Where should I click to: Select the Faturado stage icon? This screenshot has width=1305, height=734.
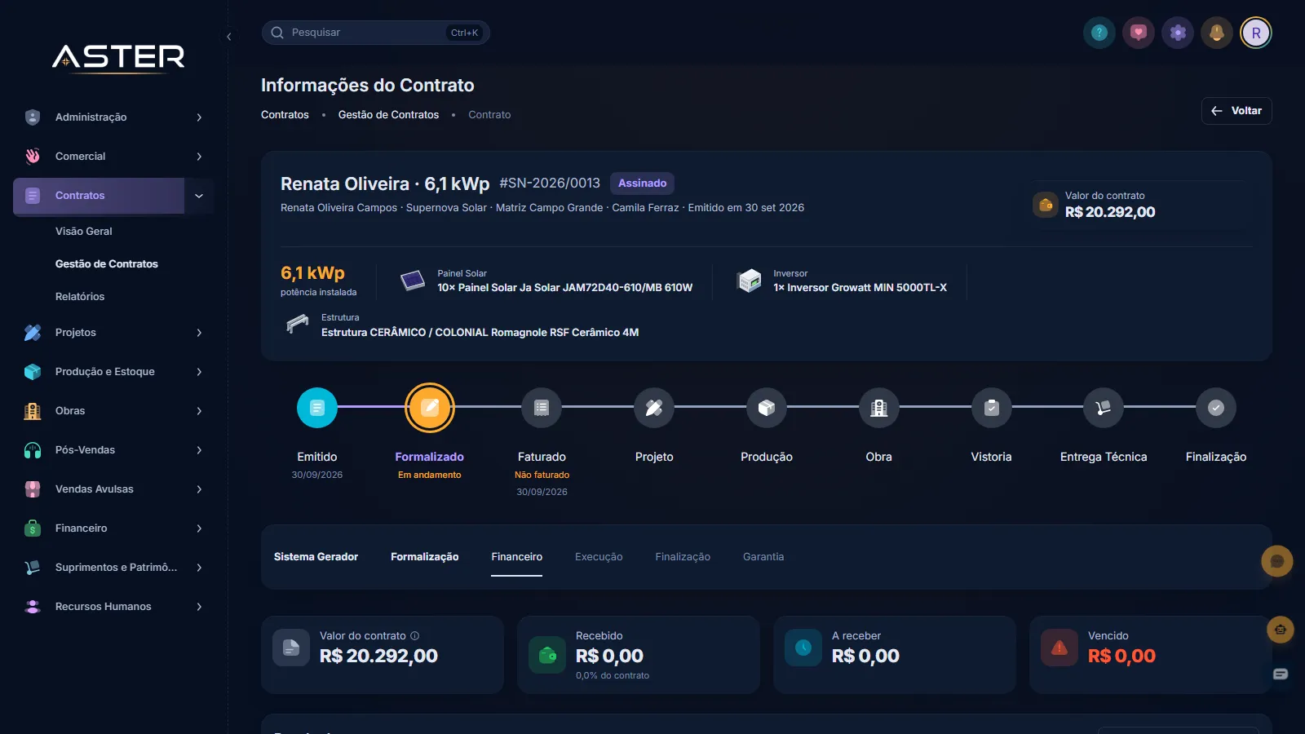pyautogui.click(x=542, y=408)
